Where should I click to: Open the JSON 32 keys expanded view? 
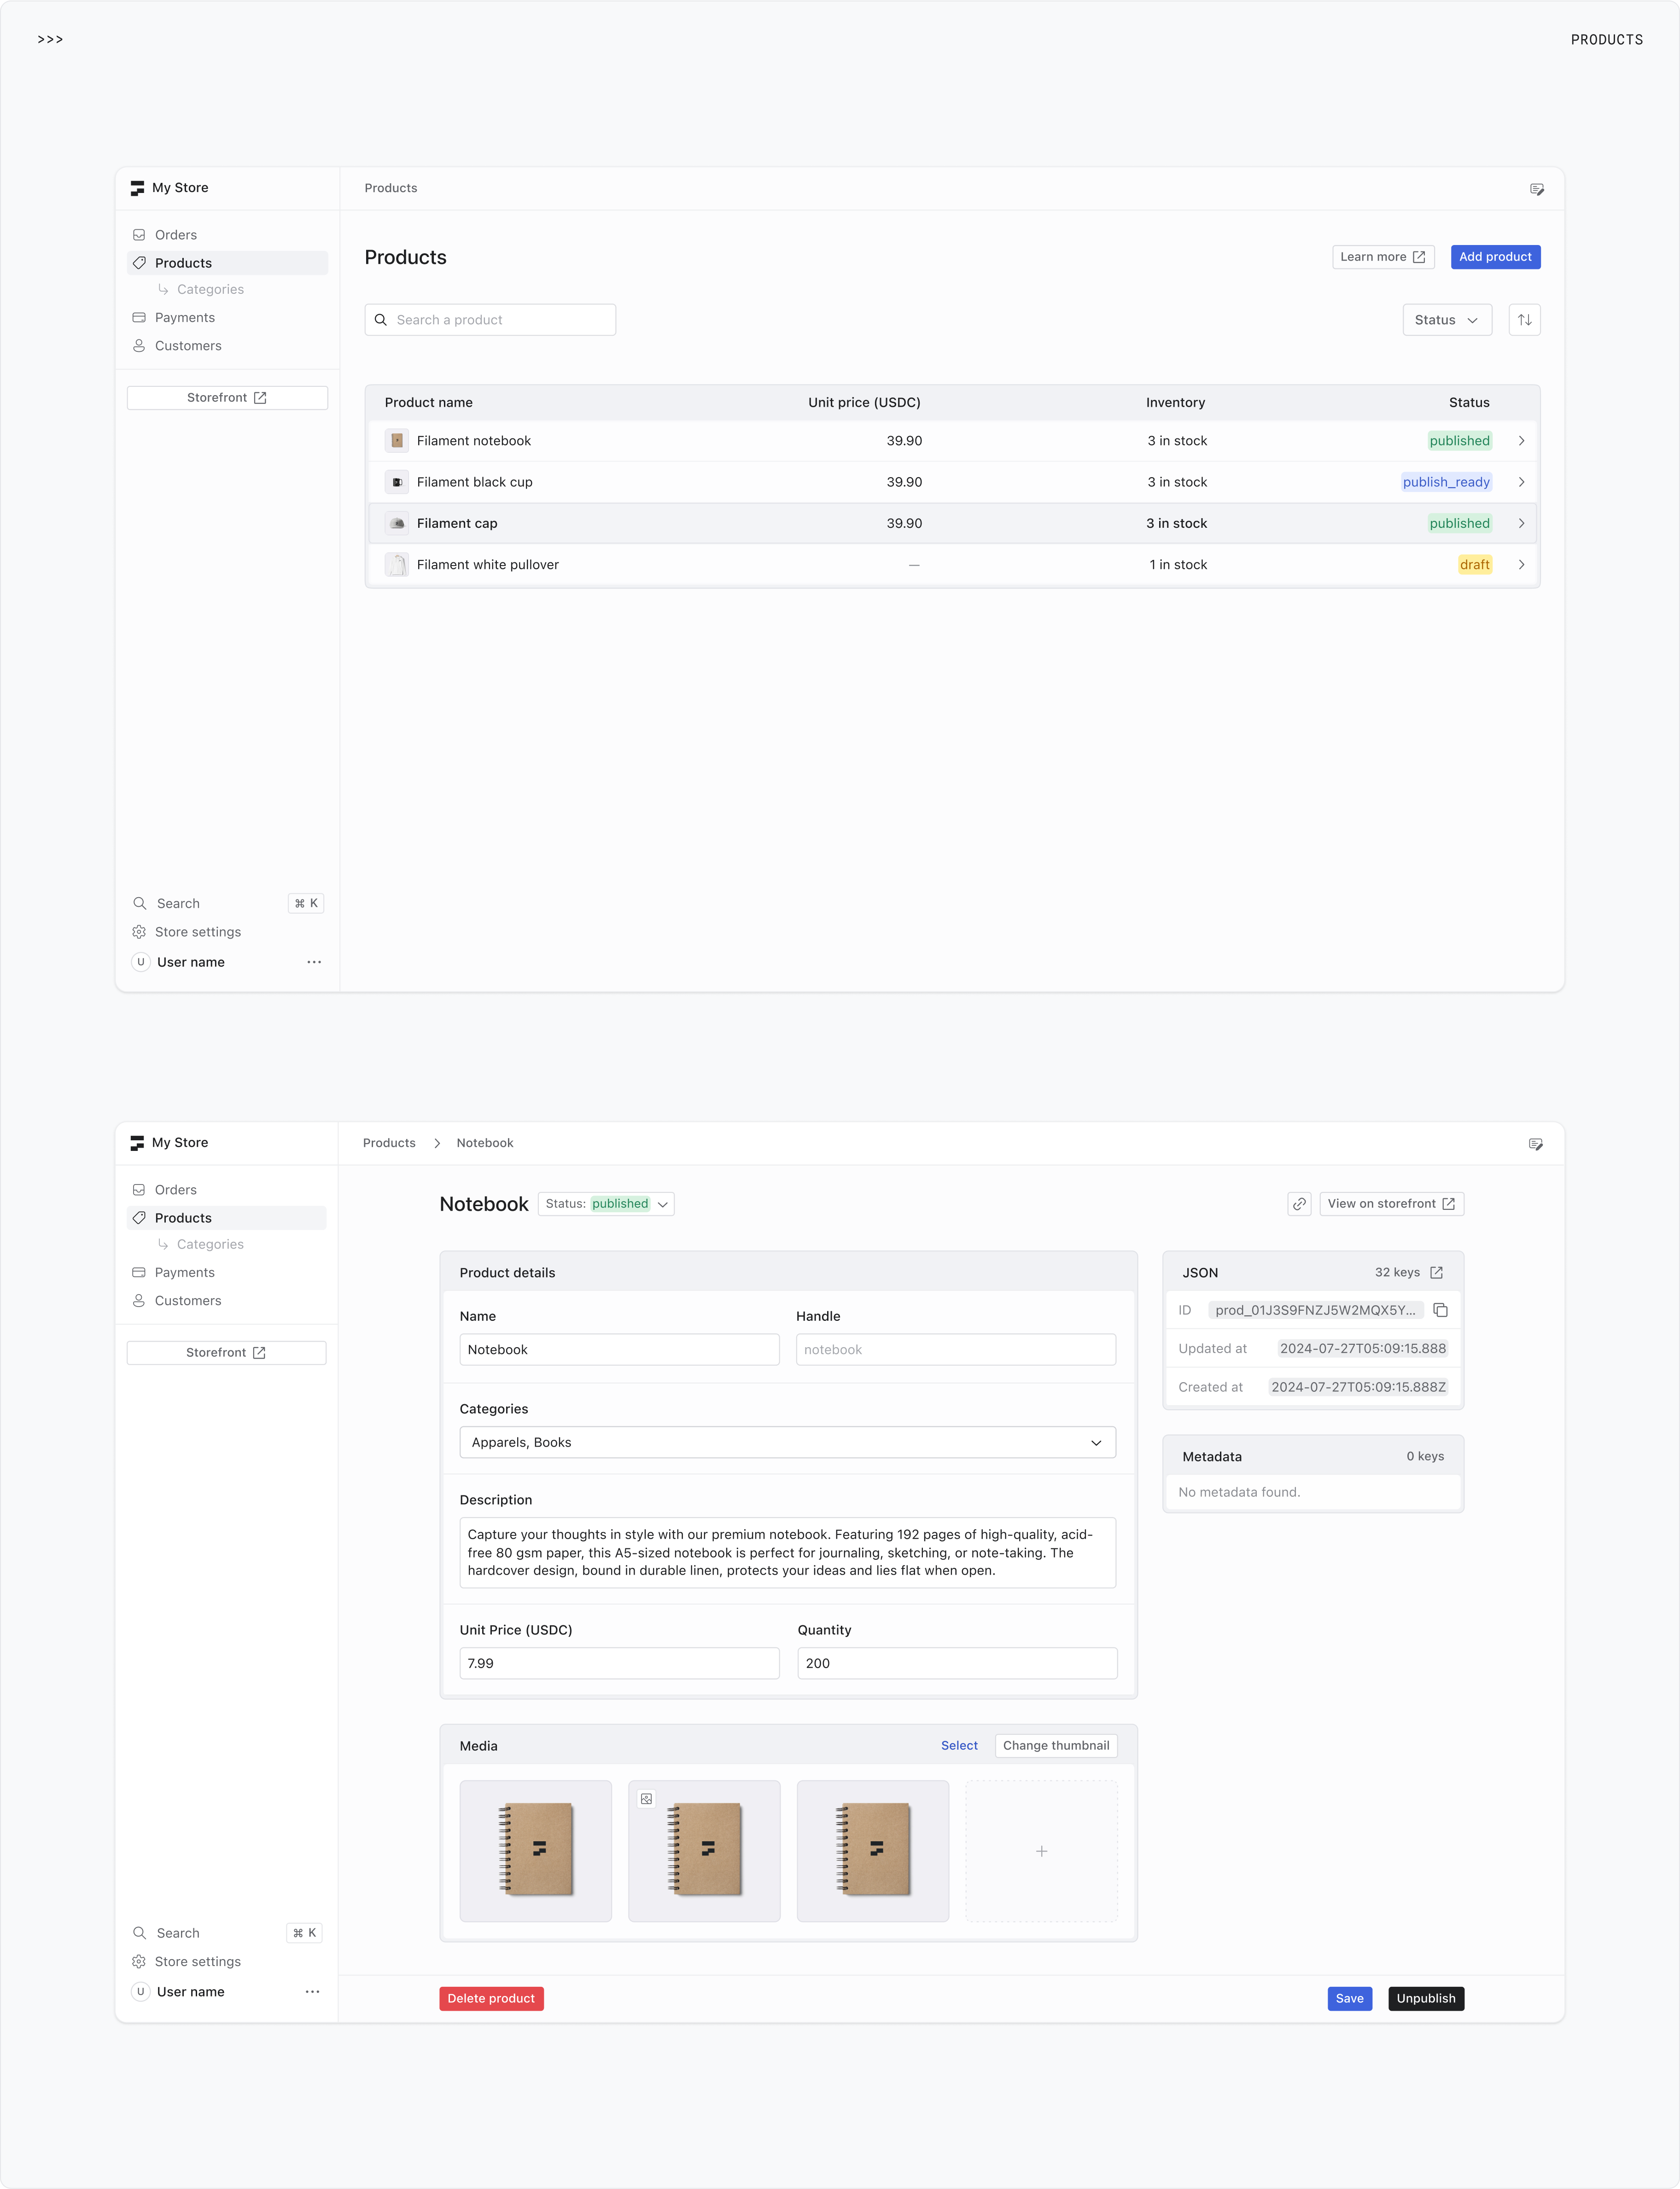(x=1437, y=1272)
